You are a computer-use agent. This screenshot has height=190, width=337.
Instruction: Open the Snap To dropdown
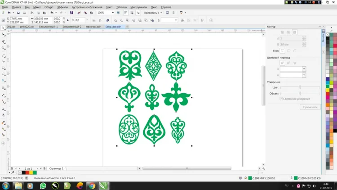click(153, 13)
